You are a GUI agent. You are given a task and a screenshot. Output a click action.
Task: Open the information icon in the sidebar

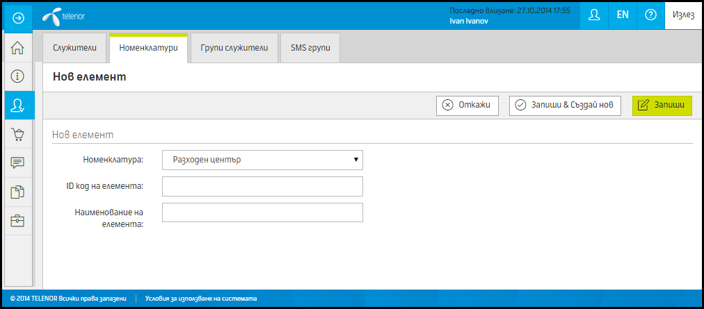(x=18, y=76)
